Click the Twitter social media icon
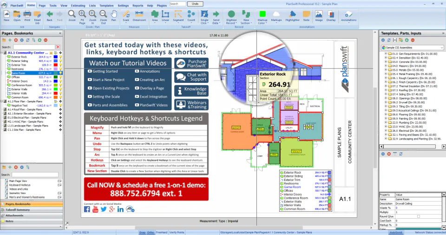Image resolution: width=446 pixels, height=235 pixels. click(104, 209)
